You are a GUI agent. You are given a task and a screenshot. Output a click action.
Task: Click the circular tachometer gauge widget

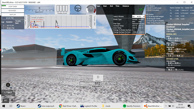point(91,9)
